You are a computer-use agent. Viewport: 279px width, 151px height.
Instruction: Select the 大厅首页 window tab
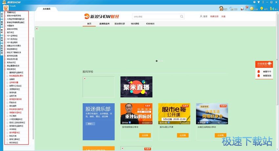pyautogui.click(x=46, y=9)
